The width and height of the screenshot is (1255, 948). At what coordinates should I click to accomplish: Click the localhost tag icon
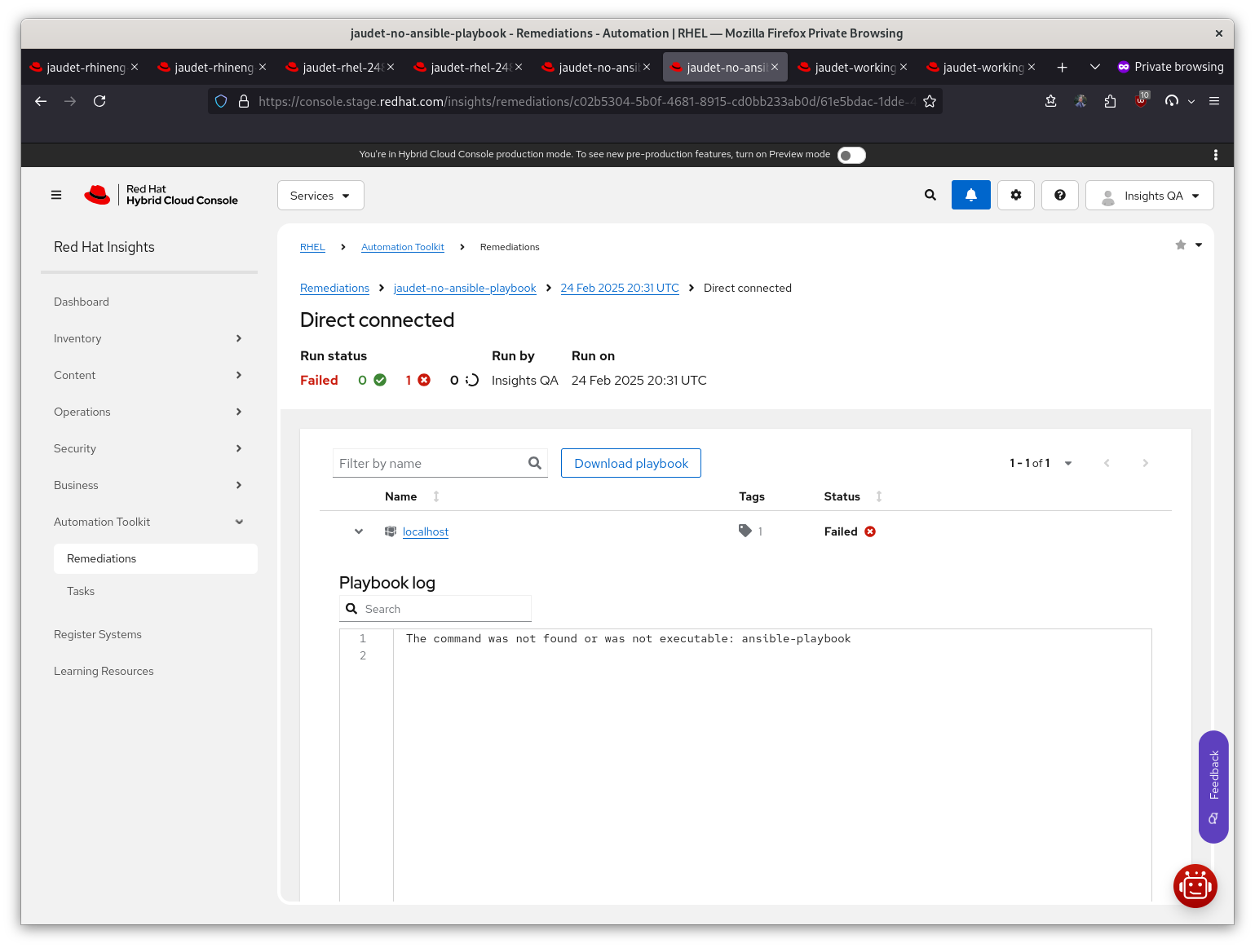coord(745,531)
